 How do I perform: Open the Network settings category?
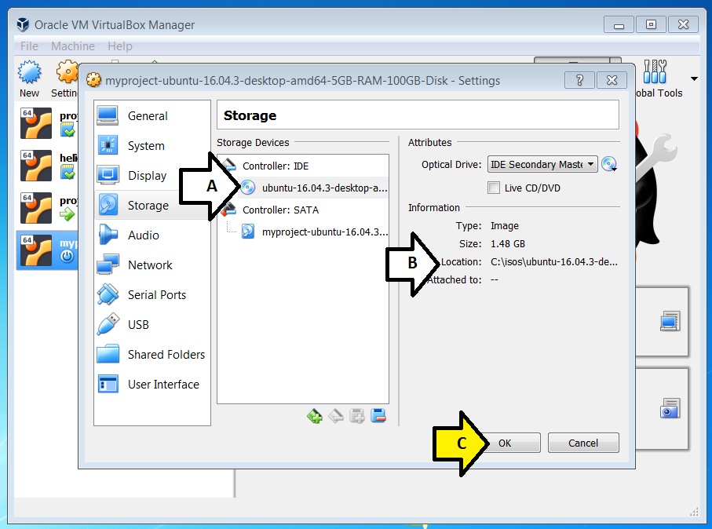point(152,264)
